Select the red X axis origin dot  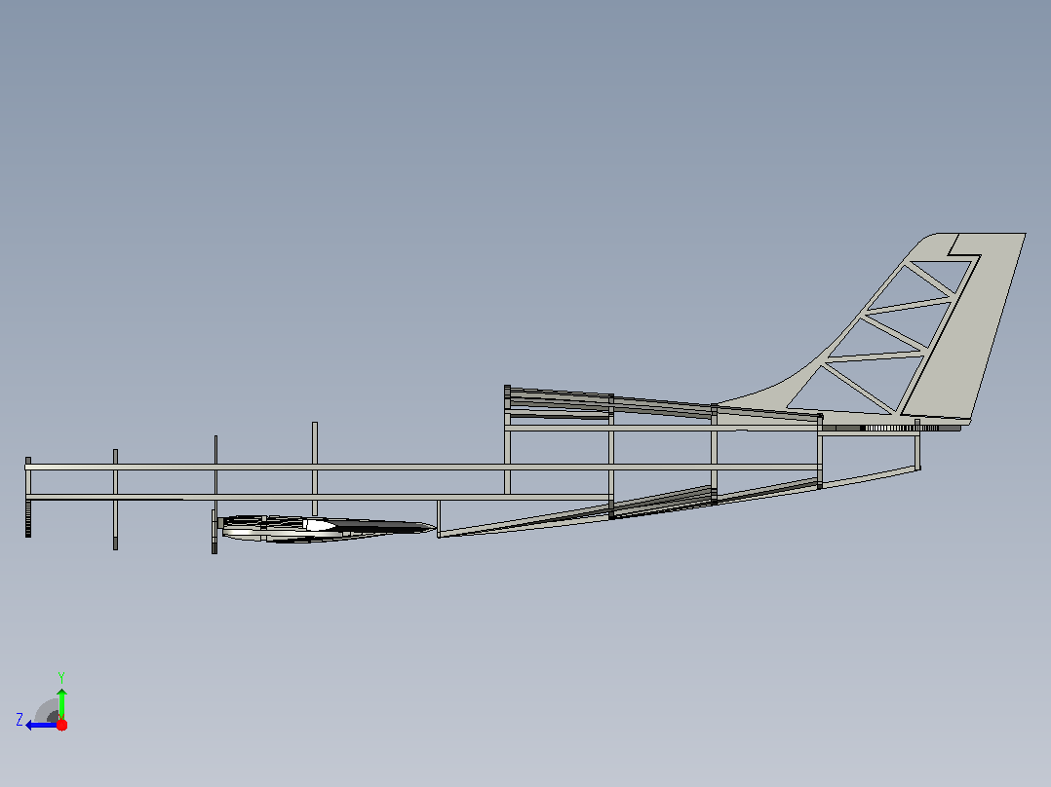click(61, 725)
